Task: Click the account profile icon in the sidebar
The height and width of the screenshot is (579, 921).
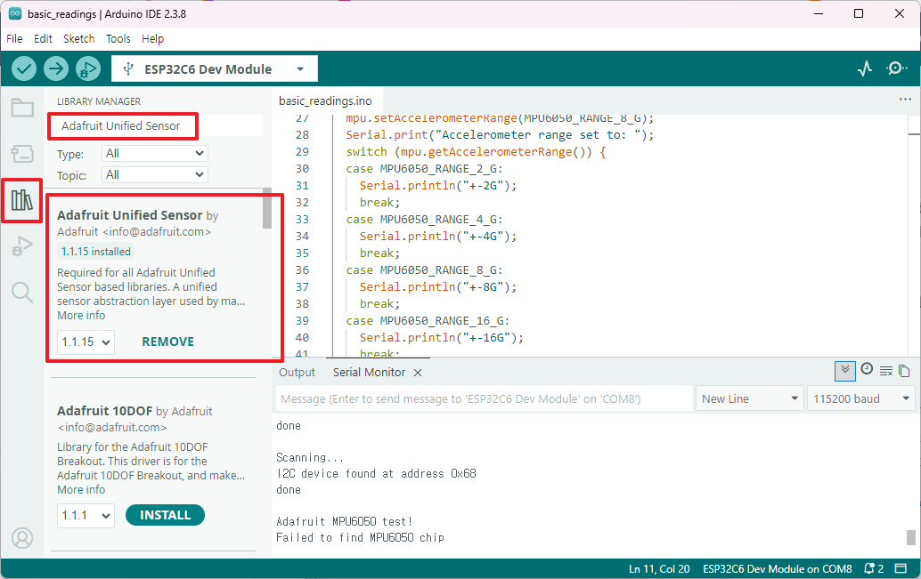Action: pyautogui.click(x=22, y=538)
